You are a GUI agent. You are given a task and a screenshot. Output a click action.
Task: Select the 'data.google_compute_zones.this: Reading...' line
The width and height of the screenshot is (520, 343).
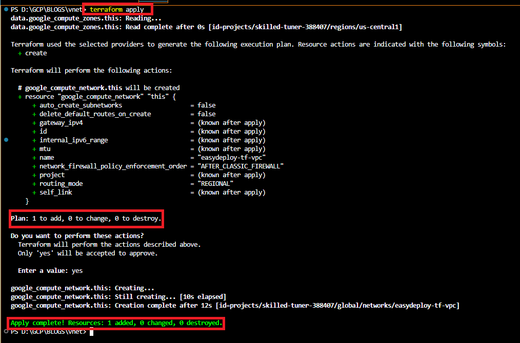coord(86,18)
